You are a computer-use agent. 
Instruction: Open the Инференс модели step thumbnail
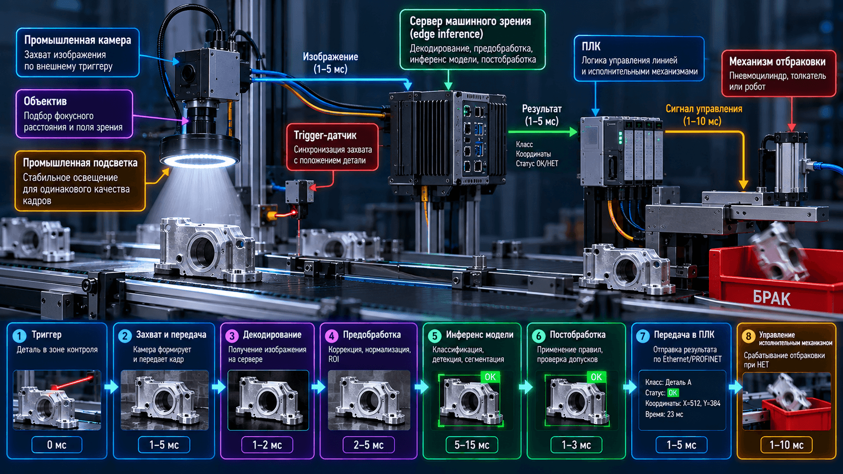(x=471, y=400)
